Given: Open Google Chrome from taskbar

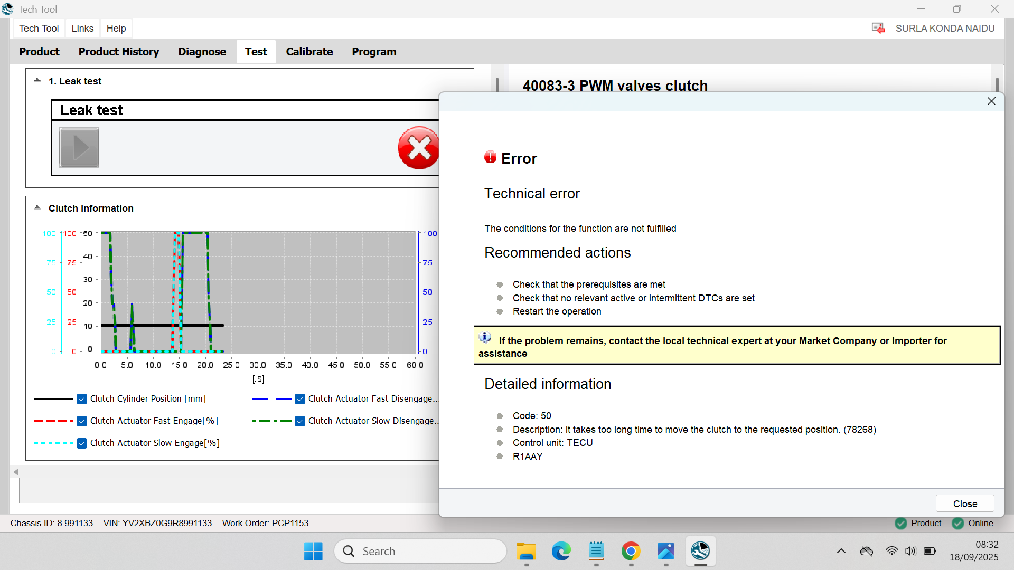Looking at the screenshot, I should 631,552.
